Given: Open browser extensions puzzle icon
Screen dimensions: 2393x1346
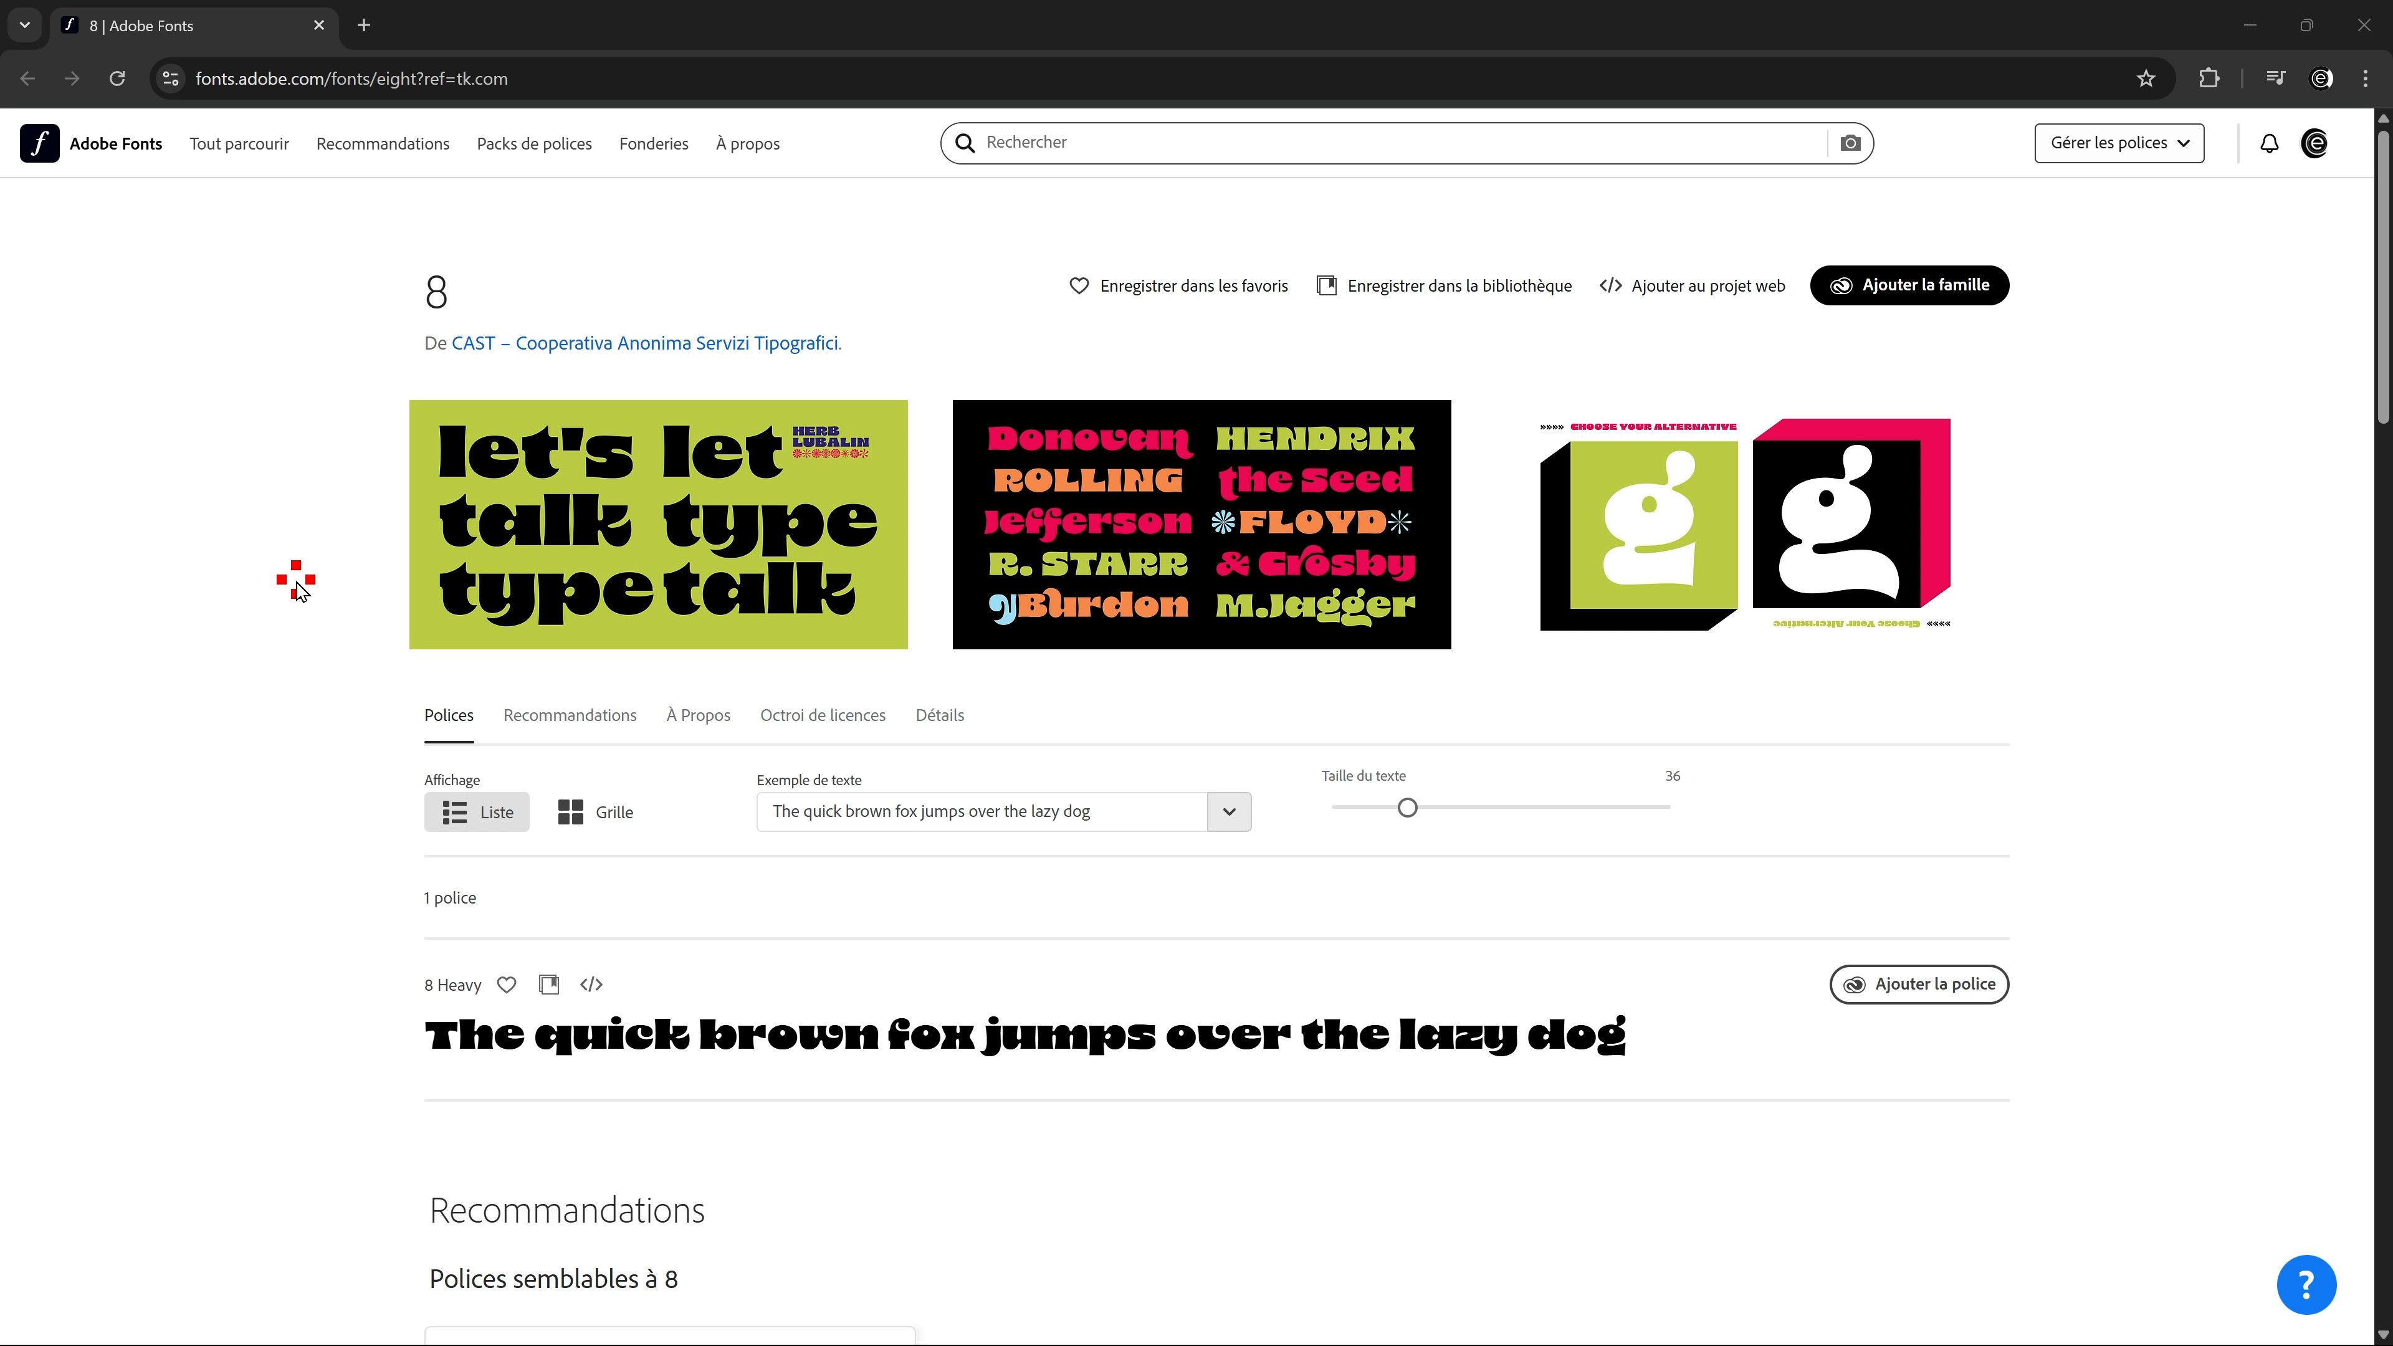Looking at the screenshot, I should point(2209,79).
